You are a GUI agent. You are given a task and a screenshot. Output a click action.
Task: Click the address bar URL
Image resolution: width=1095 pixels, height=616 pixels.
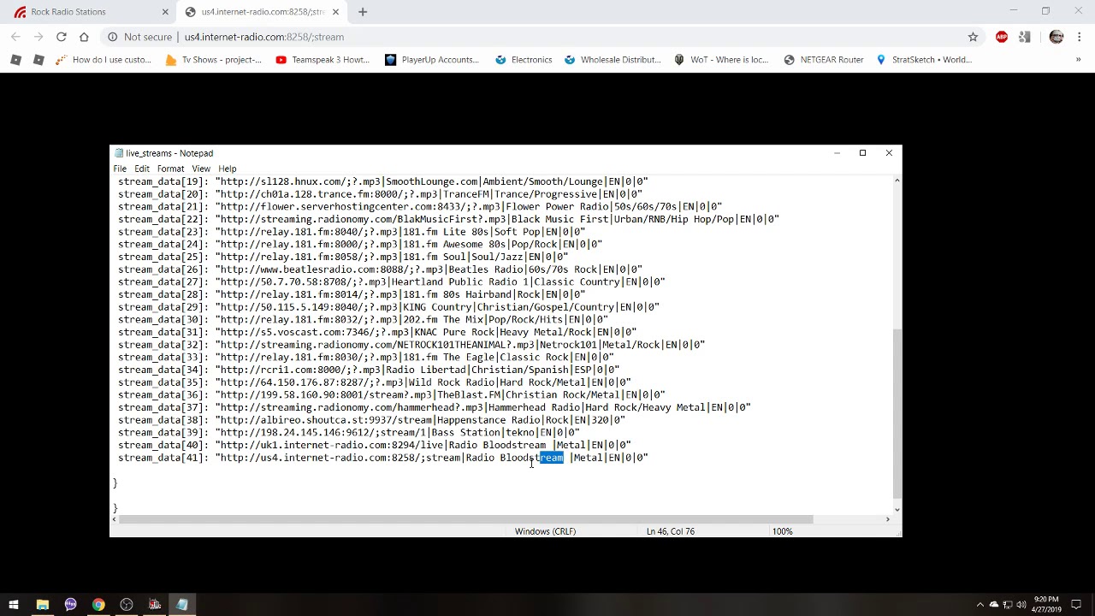pyautogui.click(x=264, y=37)
